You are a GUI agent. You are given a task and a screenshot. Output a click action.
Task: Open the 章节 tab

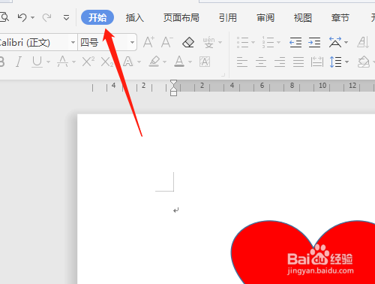point(340,18)
